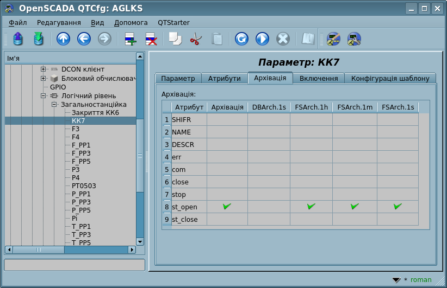
Task: Click the Delete item toolbar icon
Action: click(x=151, y=39)
